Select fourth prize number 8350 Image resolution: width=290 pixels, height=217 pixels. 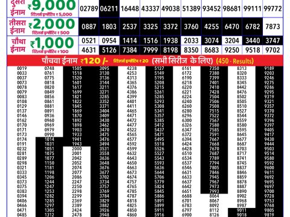191,50
